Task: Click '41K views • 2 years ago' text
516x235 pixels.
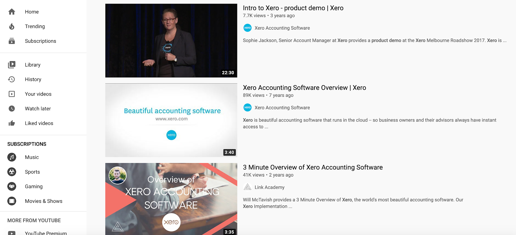Action: [x=268, y=175]
